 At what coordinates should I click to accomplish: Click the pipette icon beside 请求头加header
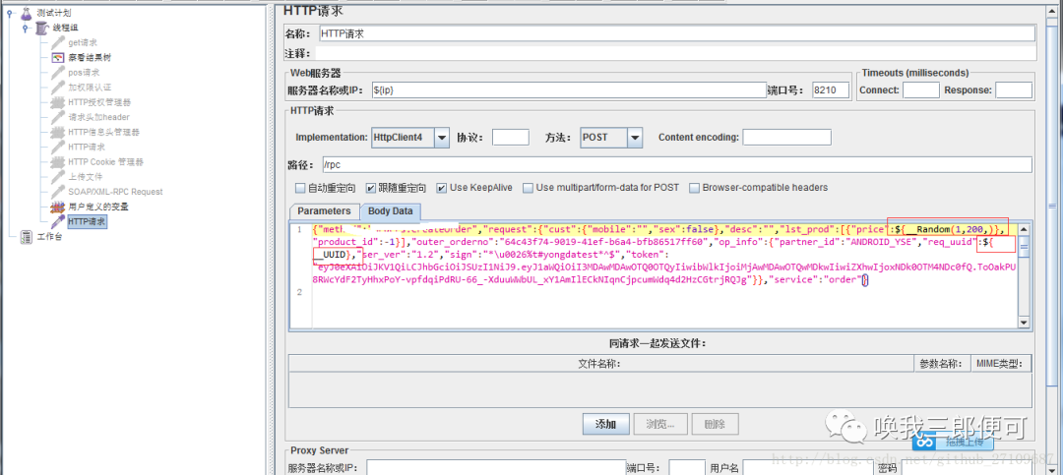tap(58, 117)
